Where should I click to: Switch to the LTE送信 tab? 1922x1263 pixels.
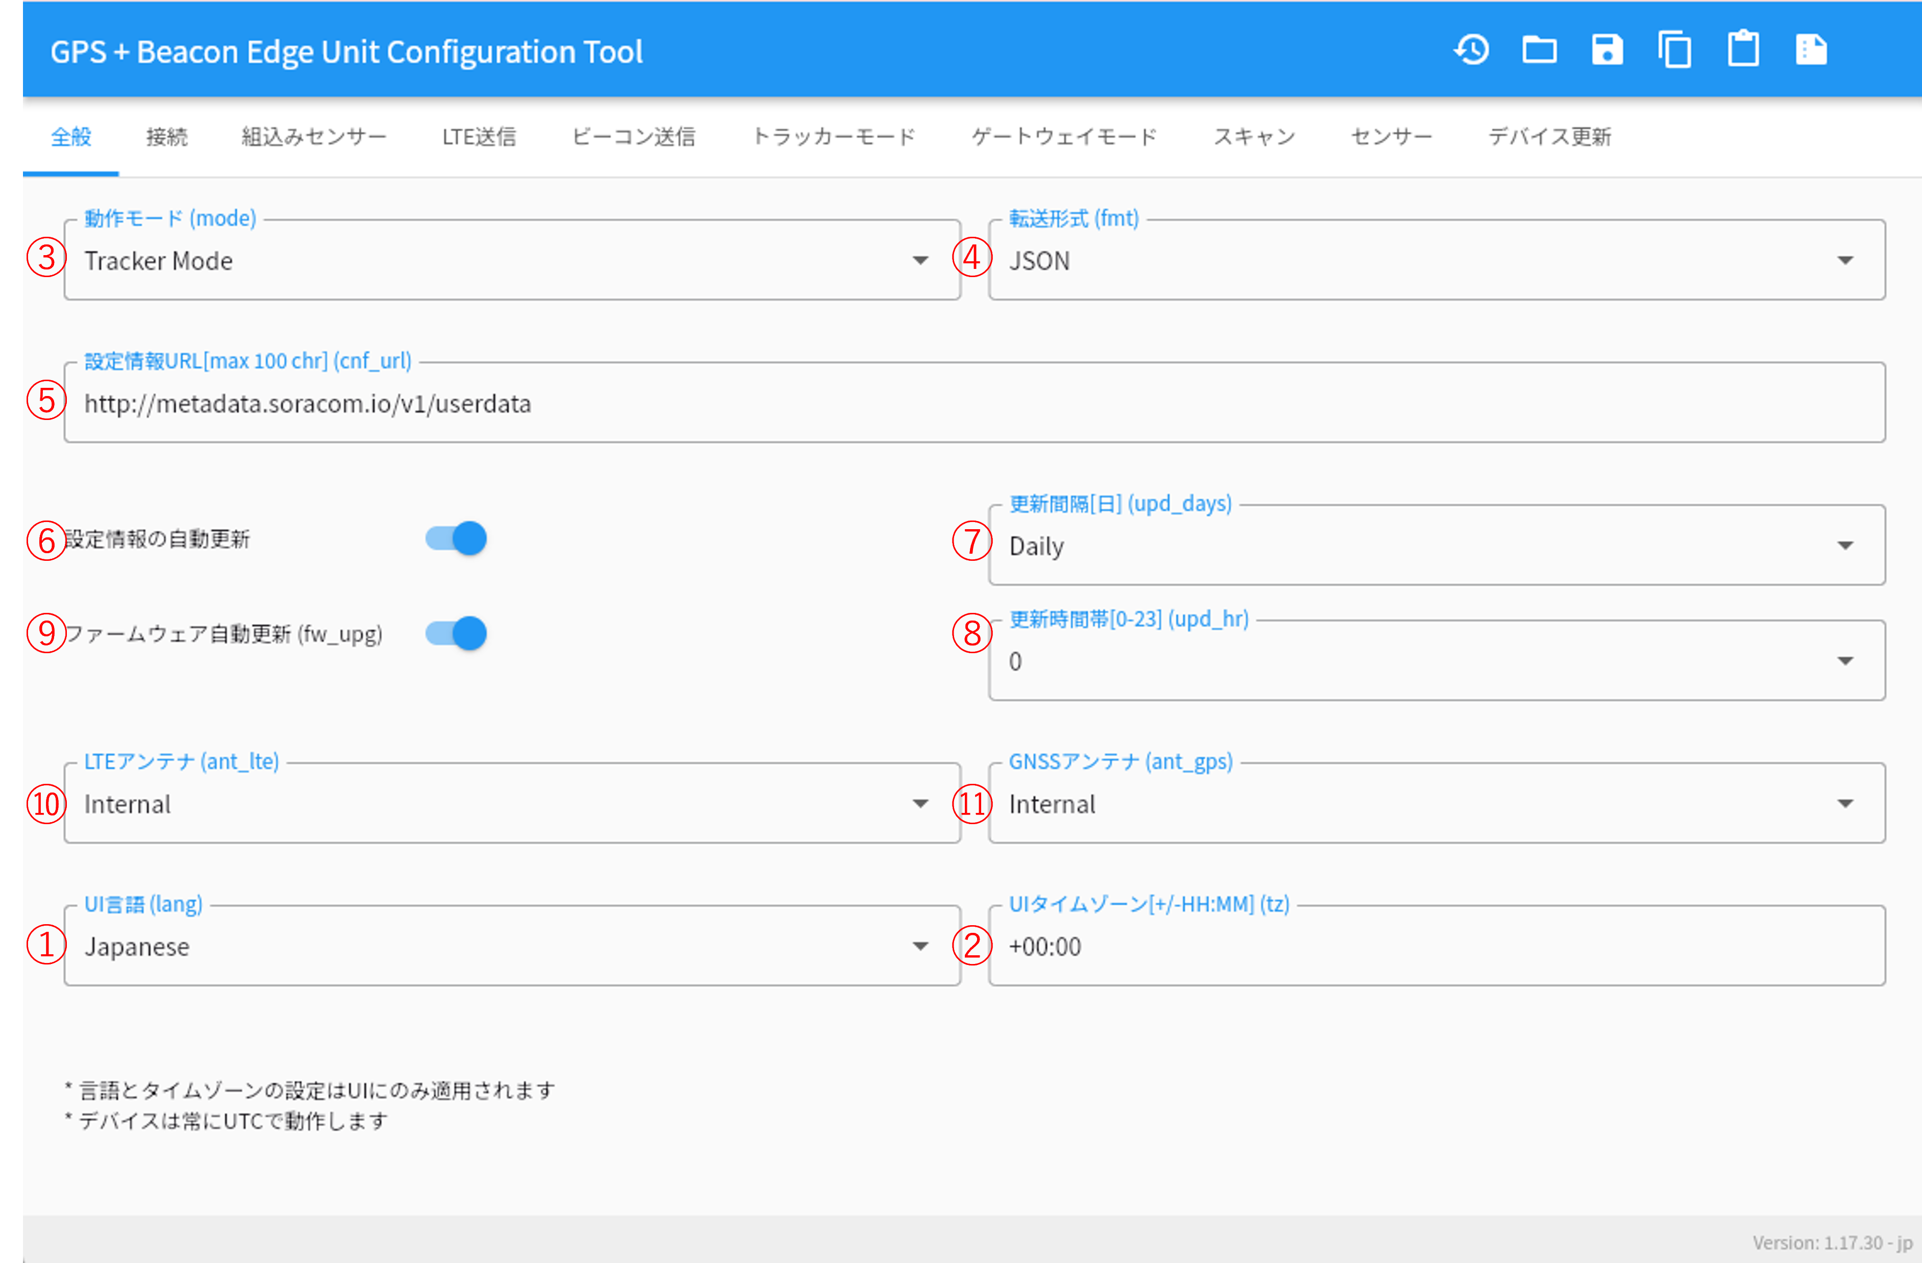tap(479, 136)
